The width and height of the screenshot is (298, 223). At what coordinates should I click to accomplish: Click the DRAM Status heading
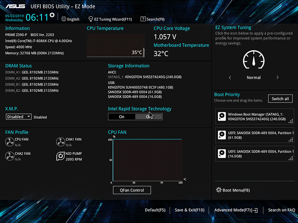pyautogui.click(x=18, y=66)
